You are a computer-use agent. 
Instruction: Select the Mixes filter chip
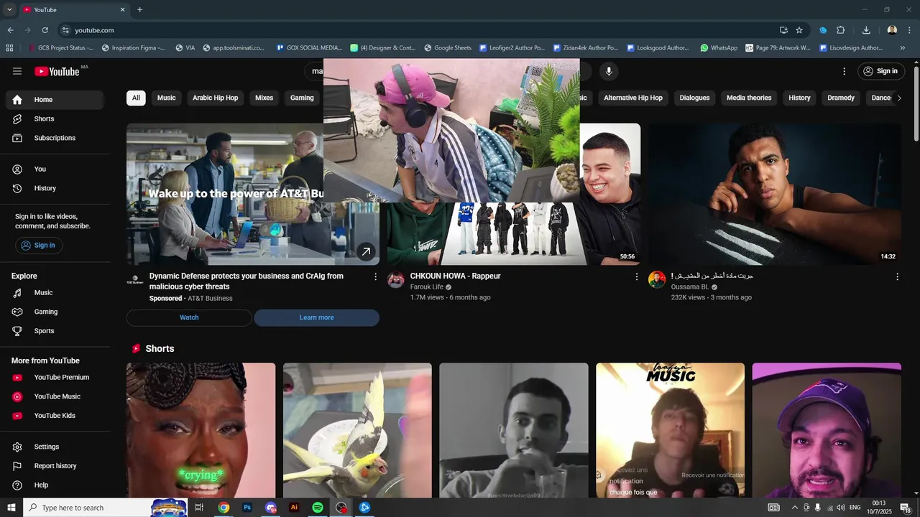pos(264,98)
